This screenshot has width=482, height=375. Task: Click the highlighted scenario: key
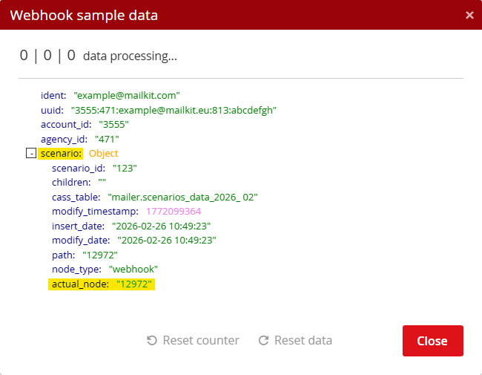tap(61, 153)
